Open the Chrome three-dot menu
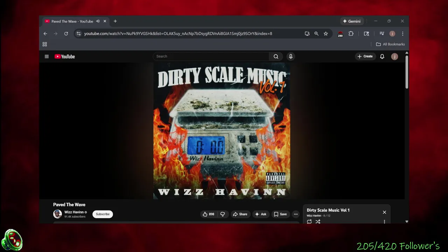This screenshot has width=448, height=252. [402, 34]
